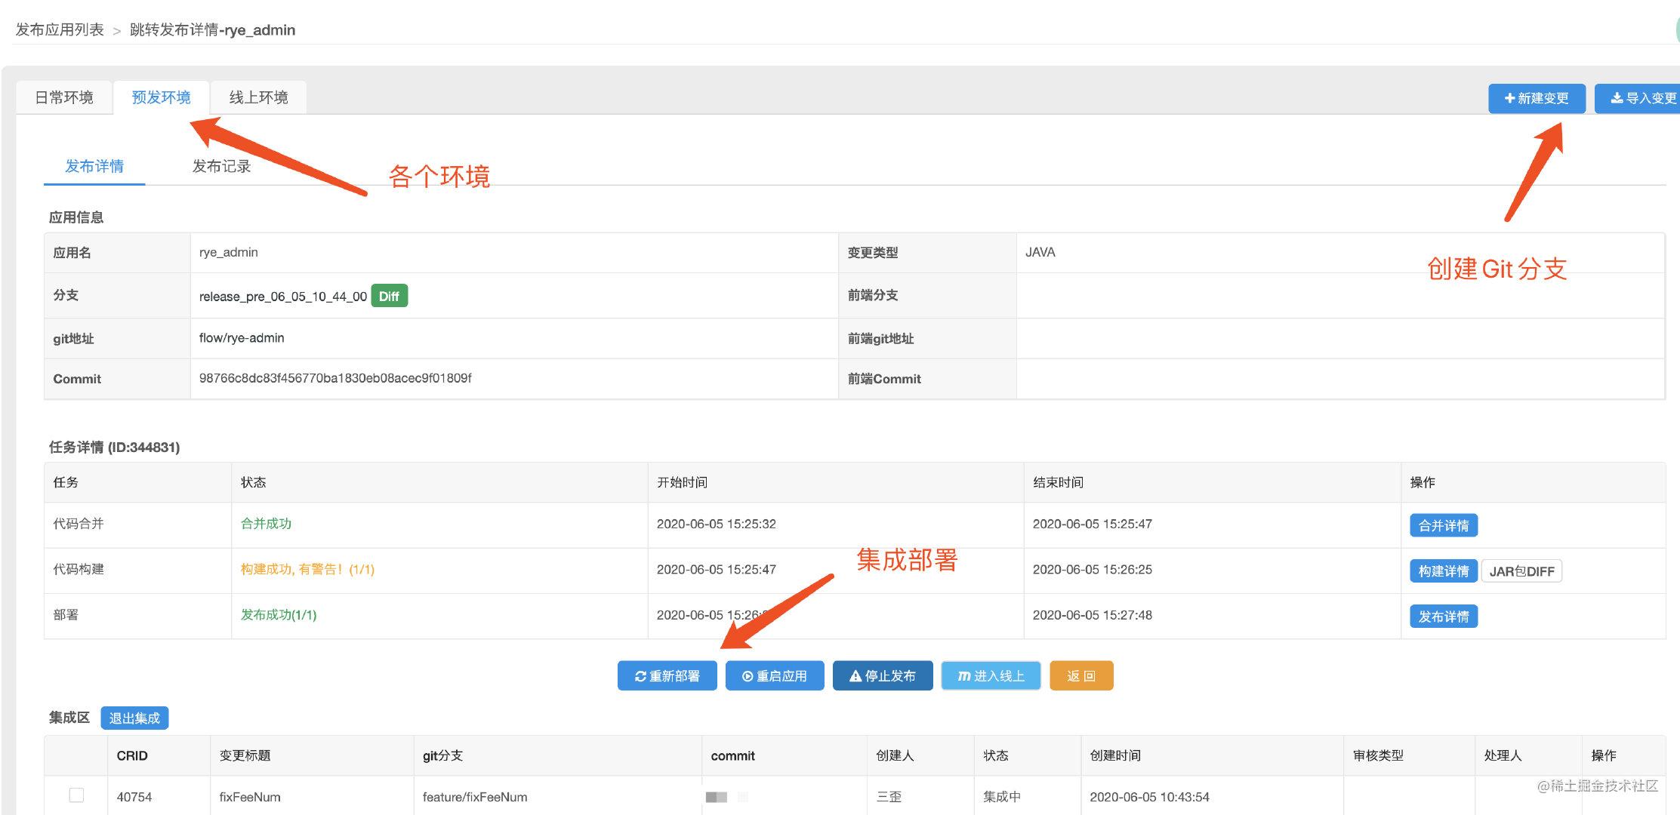This screenshot has width=1680, height=815.
Task: Click the CRID column header
Action: pyautogui.click(x=132, y=755)
